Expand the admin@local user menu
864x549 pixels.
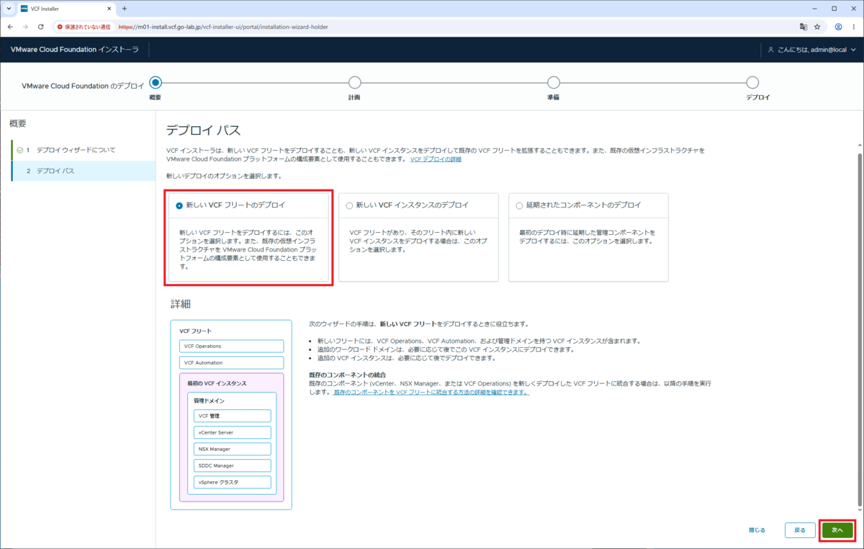point(813,50)
